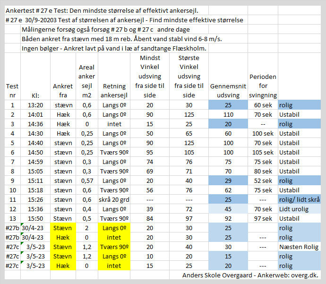Select the '52 sek' period cell
This screenshot has height=284, width=326.
point(263,181)
